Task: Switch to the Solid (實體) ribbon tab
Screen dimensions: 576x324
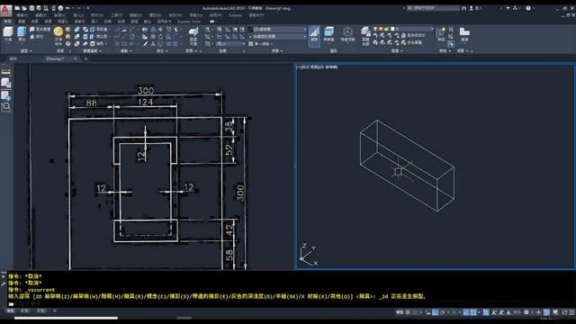Action: coord(22,22)
